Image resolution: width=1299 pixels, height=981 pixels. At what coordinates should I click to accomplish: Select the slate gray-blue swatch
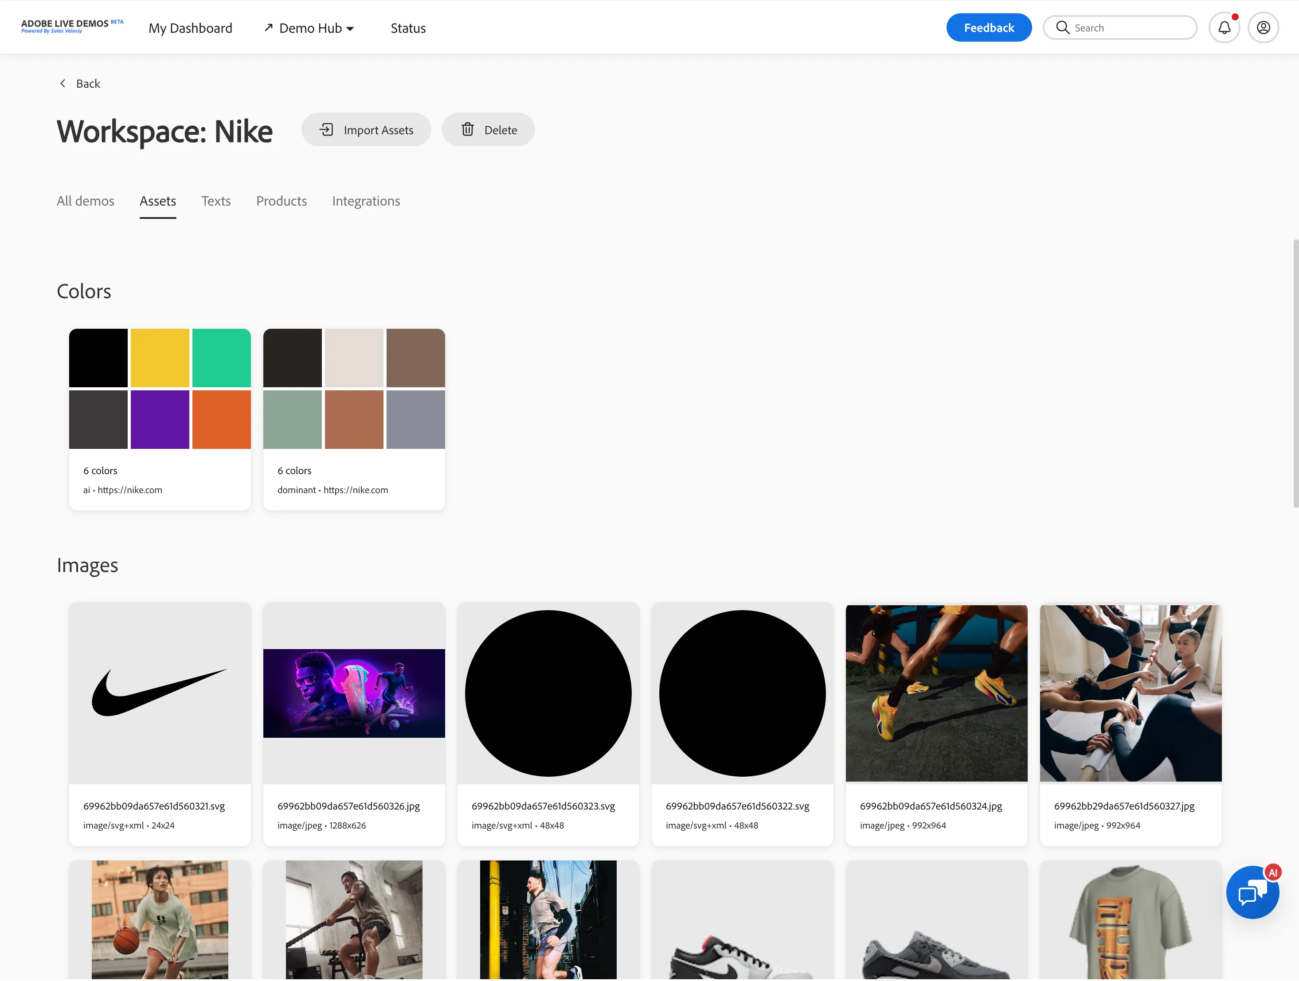point(416,419)
